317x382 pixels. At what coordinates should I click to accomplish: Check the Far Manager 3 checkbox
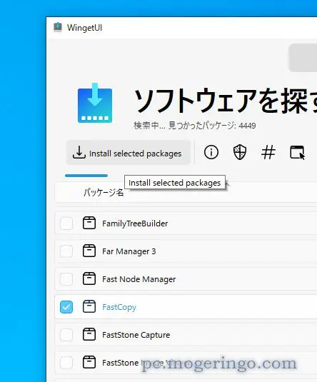click(66, 251)
